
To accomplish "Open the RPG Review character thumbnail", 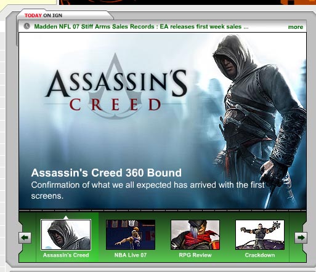I will pyautogui.click(x=195, y=234).
